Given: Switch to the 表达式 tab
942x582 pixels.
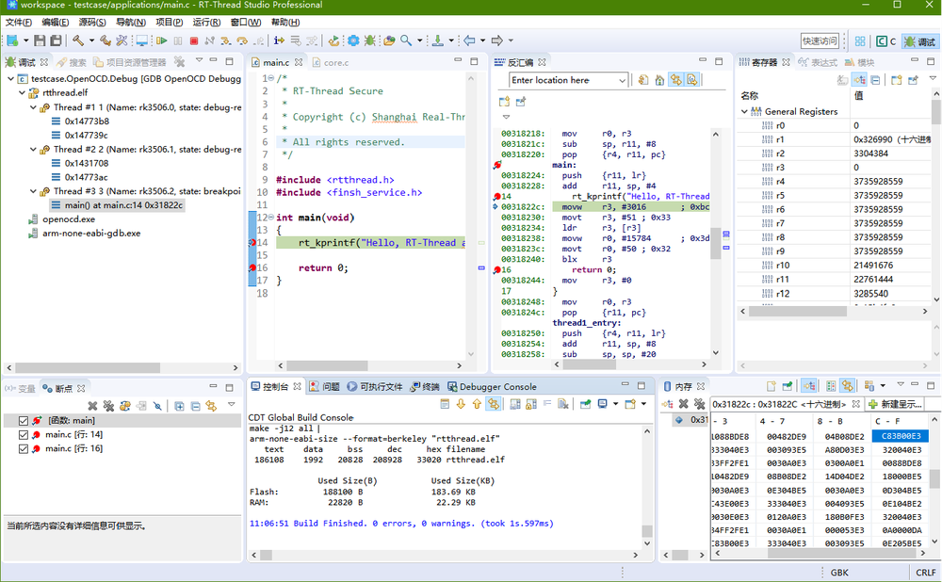Looking at the screenshot, I should pyautogui.click(x=817, y=62).
